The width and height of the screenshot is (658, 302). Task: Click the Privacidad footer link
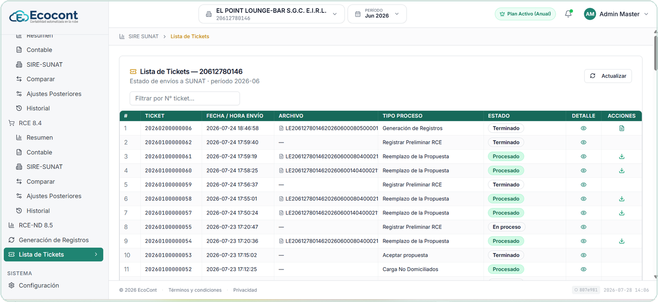pos(245,290)
